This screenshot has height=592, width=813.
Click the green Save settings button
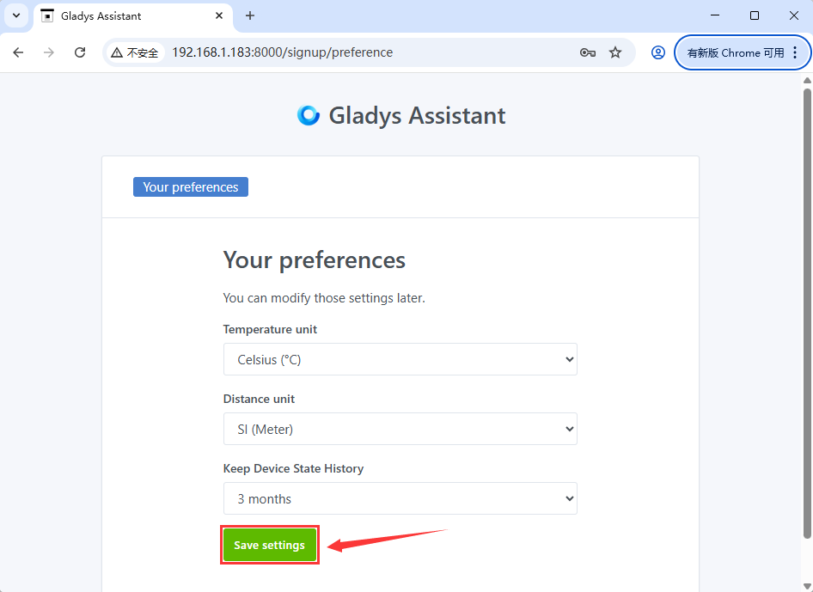click(x=270, y=545)
